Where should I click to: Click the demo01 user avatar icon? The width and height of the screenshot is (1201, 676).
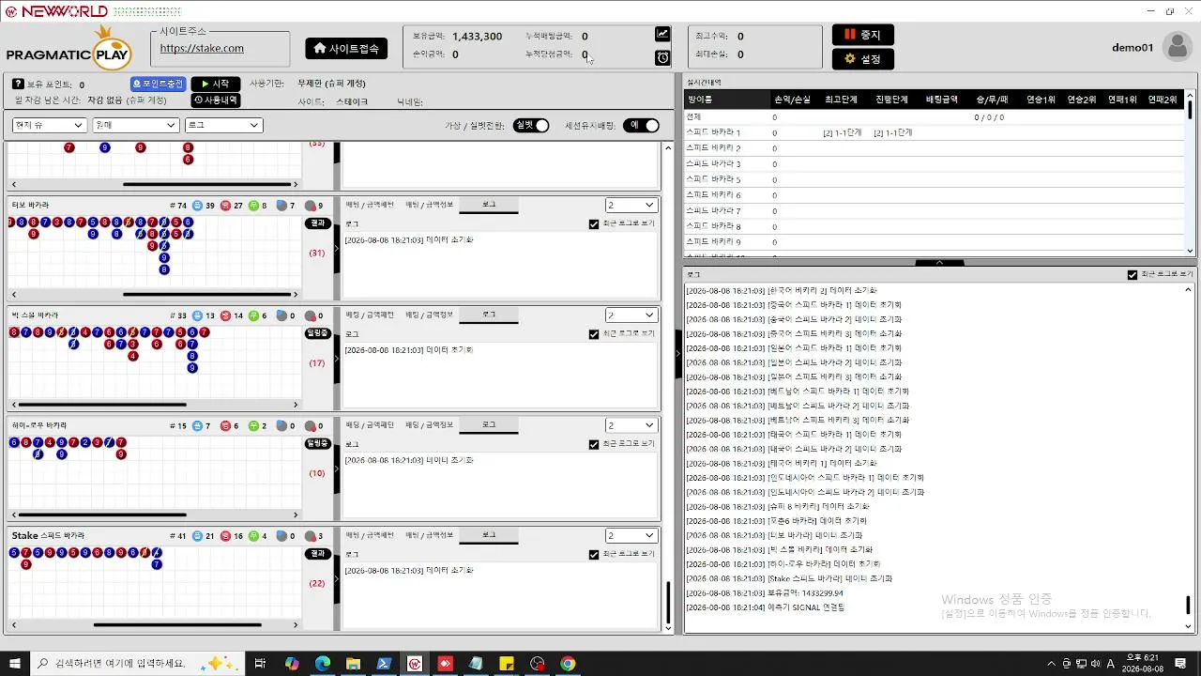coord(1177,47)
